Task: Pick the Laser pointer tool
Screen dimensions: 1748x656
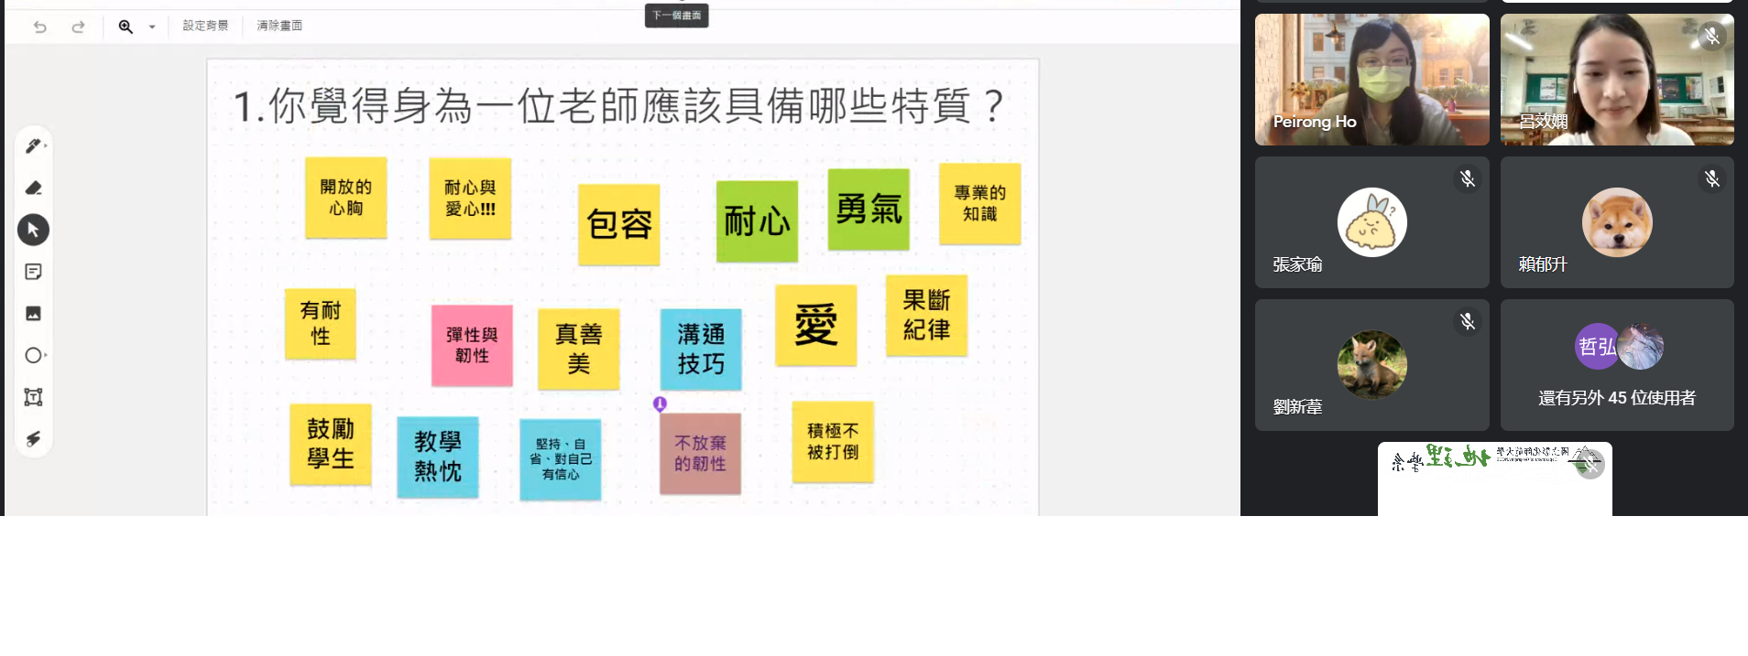Action: coord(33,439)
